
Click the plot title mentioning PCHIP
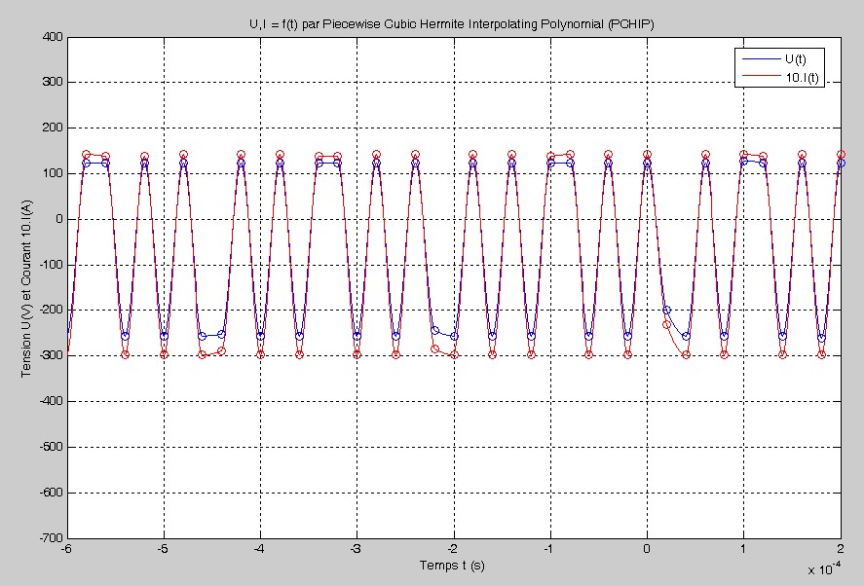tap(452, 24)
